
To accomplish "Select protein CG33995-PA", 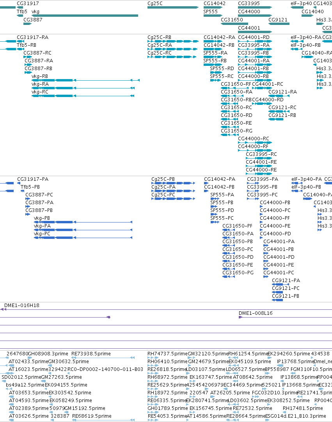I will pos(263,179).
